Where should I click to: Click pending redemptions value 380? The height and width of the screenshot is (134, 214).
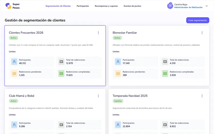tap(125, 75)
